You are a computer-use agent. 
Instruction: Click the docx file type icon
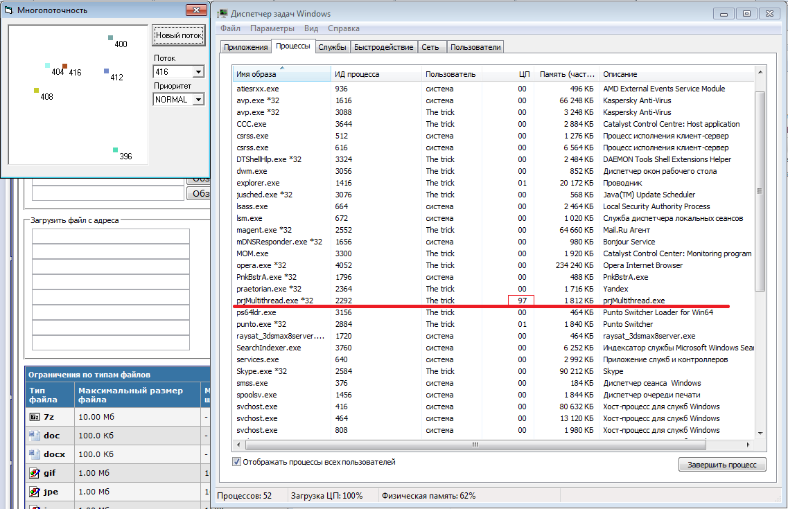[34, 454]
